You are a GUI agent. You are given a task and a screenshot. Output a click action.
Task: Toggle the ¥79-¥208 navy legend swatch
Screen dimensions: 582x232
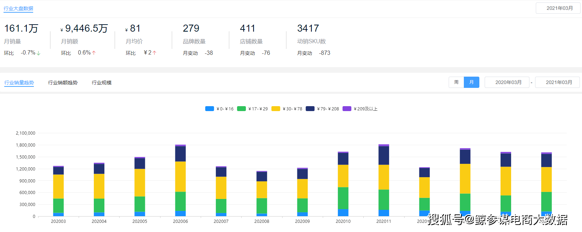[x=310, y=109]
